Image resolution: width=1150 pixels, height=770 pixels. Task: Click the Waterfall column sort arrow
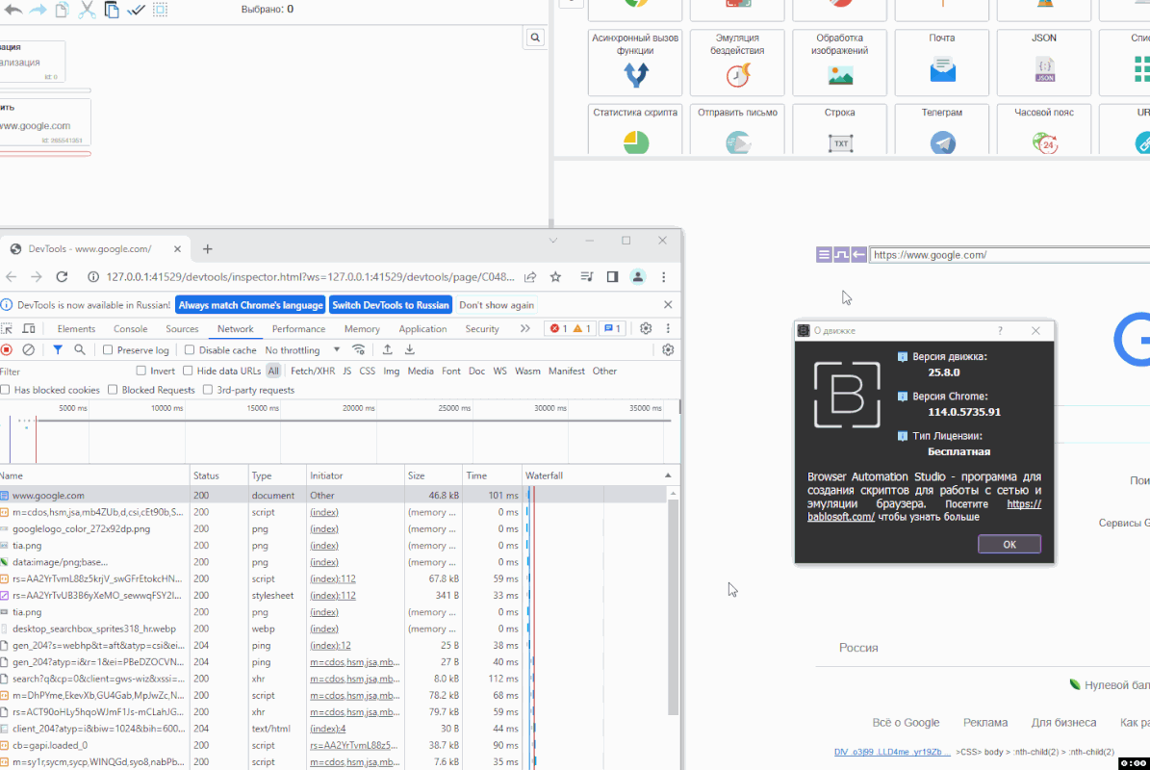click(668, 475)
